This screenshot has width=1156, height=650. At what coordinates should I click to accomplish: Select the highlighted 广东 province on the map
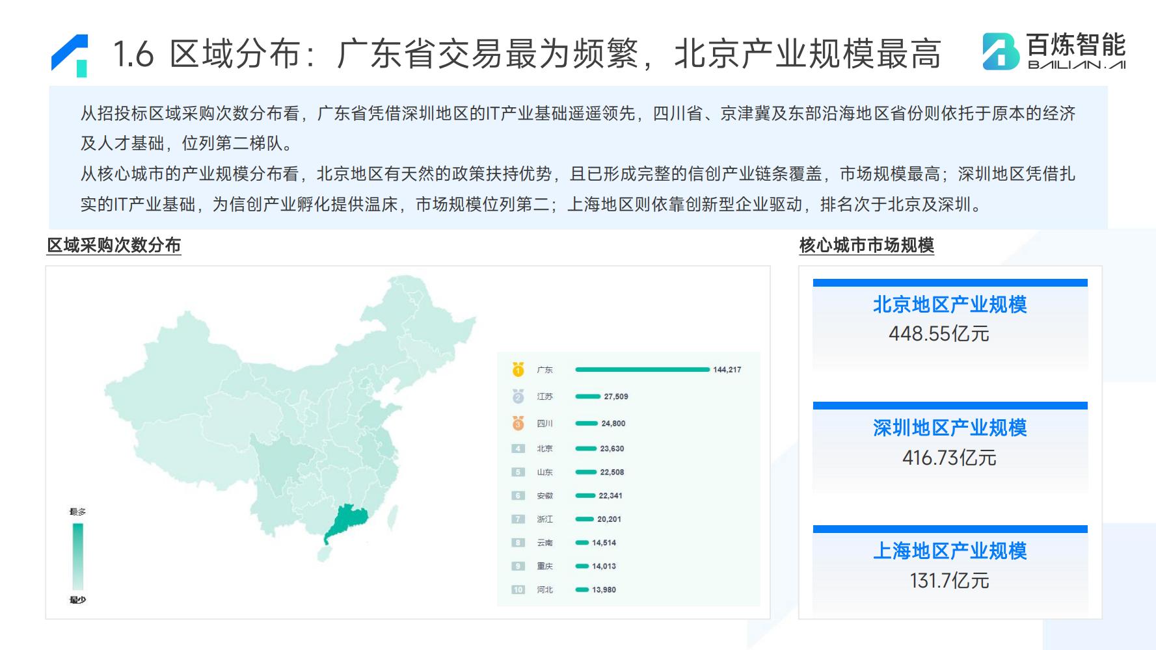tap(347, 522)
